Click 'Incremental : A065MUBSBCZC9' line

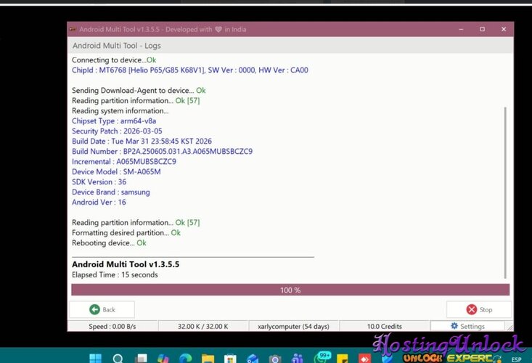(x=124, y=161)
